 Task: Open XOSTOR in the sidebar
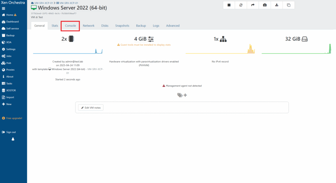pos(9,90)
